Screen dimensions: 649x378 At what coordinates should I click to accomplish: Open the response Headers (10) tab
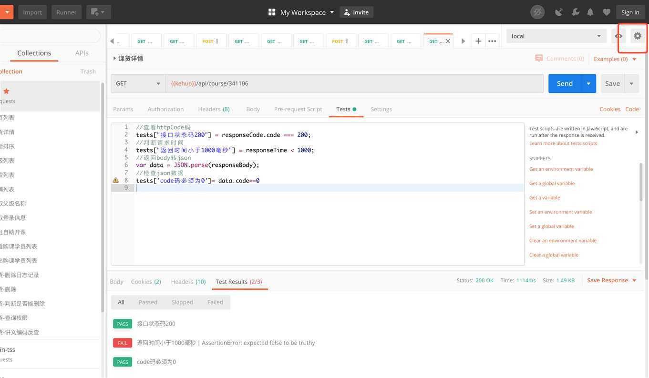[188, 282]
